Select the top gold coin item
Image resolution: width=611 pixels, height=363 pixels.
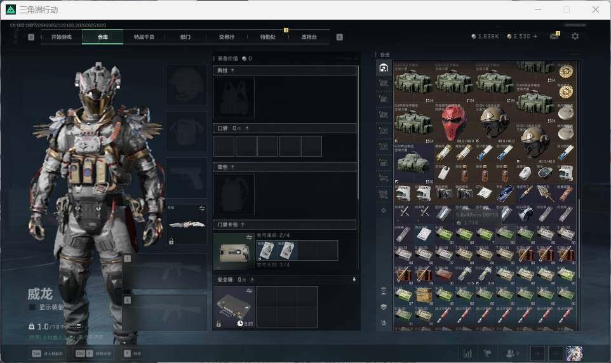click(x=566, y=72)
